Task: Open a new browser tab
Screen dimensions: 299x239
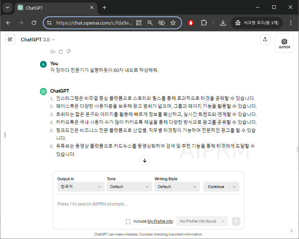Action: coord(105,7)
